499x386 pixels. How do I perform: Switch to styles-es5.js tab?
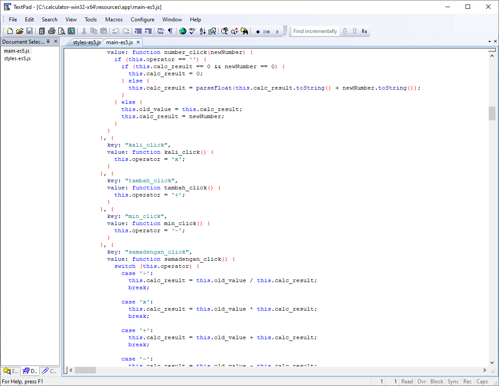tap(86, 42)
